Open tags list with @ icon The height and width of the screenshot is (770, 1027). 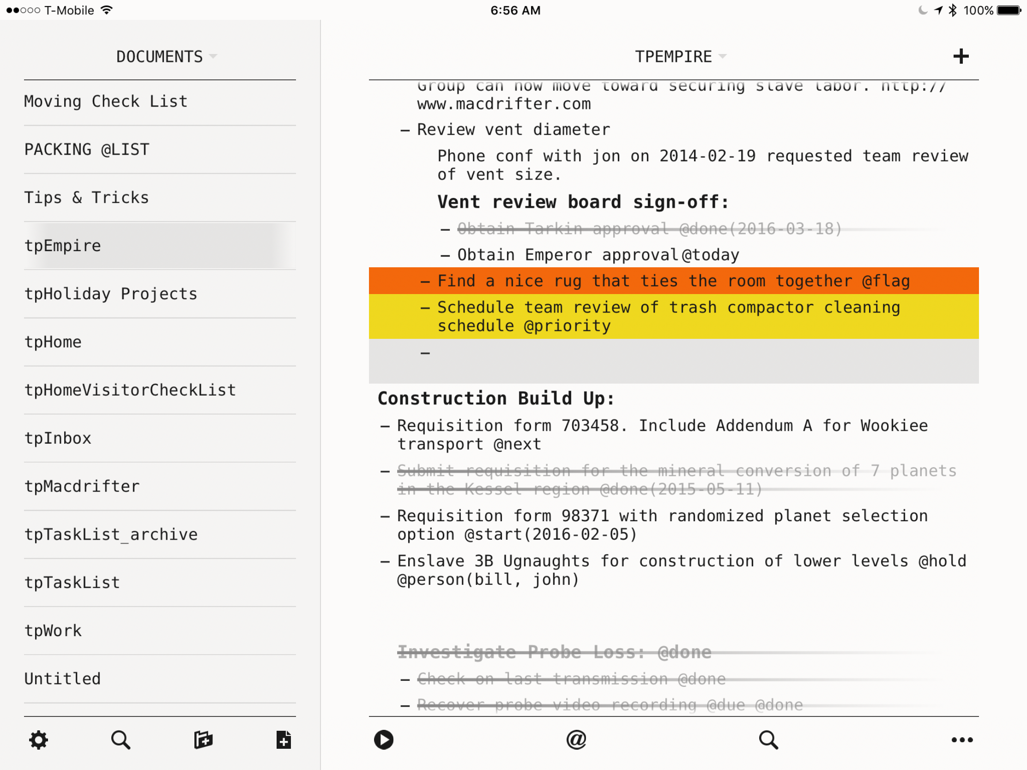tap(576, 740)
